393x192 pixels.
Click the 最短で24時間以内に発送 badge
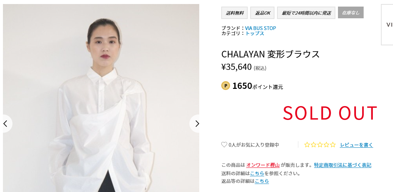(306, 13)
